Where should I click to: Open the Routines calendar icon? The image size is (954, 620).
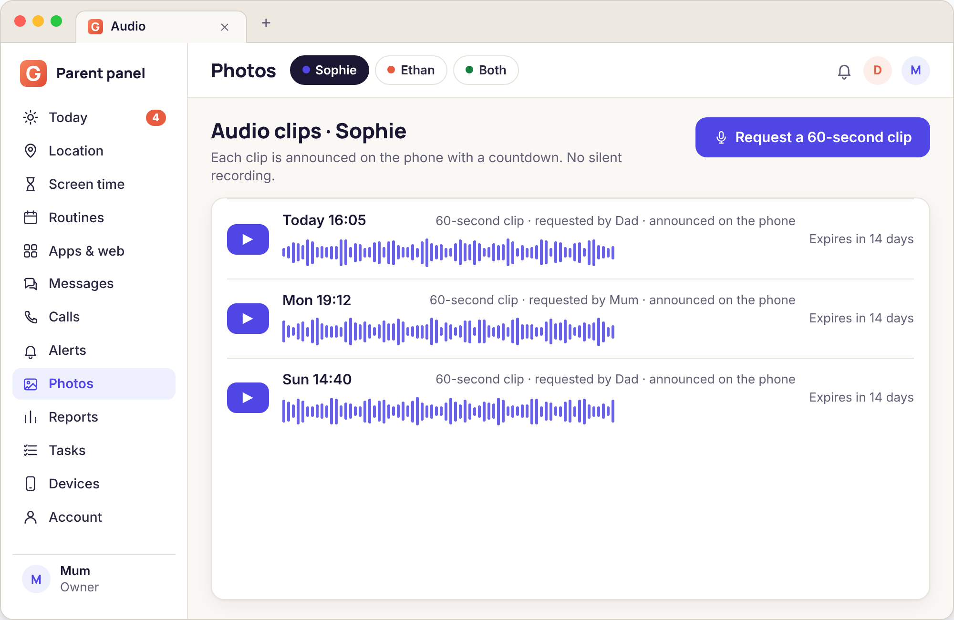(x=31, y=217)
